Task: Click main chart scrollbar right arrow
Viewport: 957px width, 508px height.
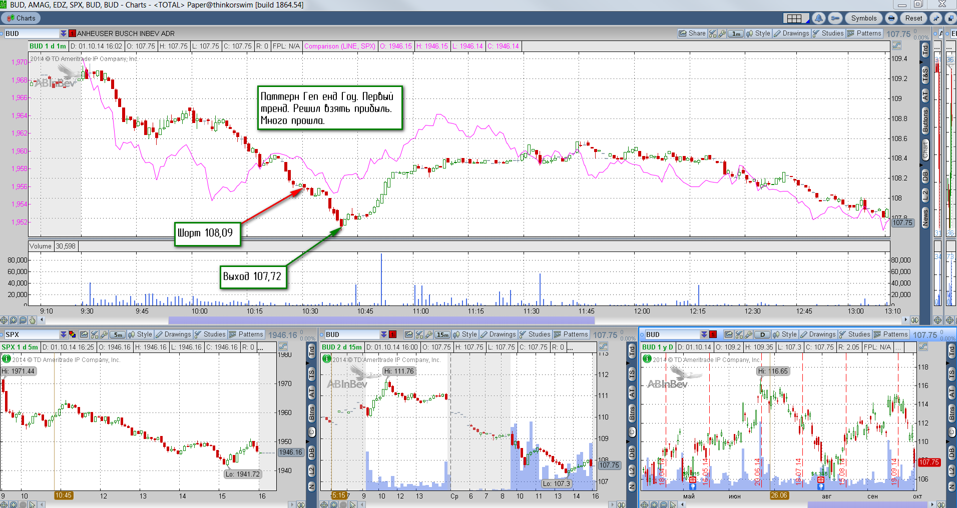Action: coord(905,320)
